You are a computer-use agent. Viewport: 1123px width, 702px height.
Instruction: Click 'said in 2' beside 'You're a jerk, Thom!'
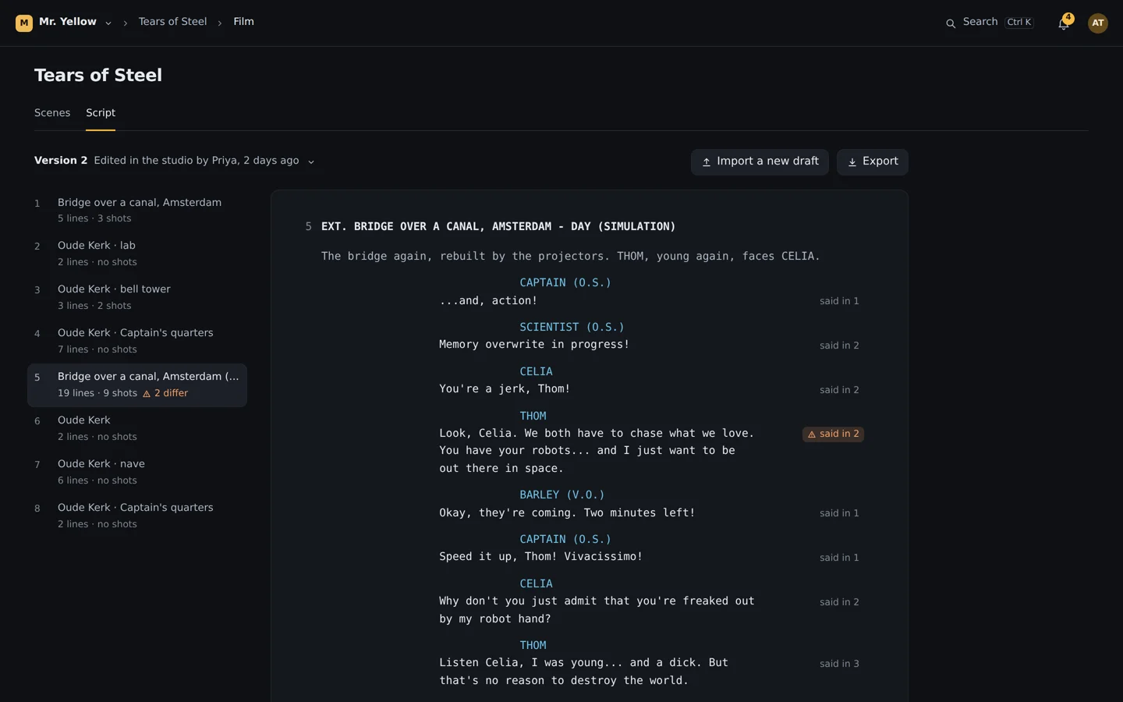(839, 390)
